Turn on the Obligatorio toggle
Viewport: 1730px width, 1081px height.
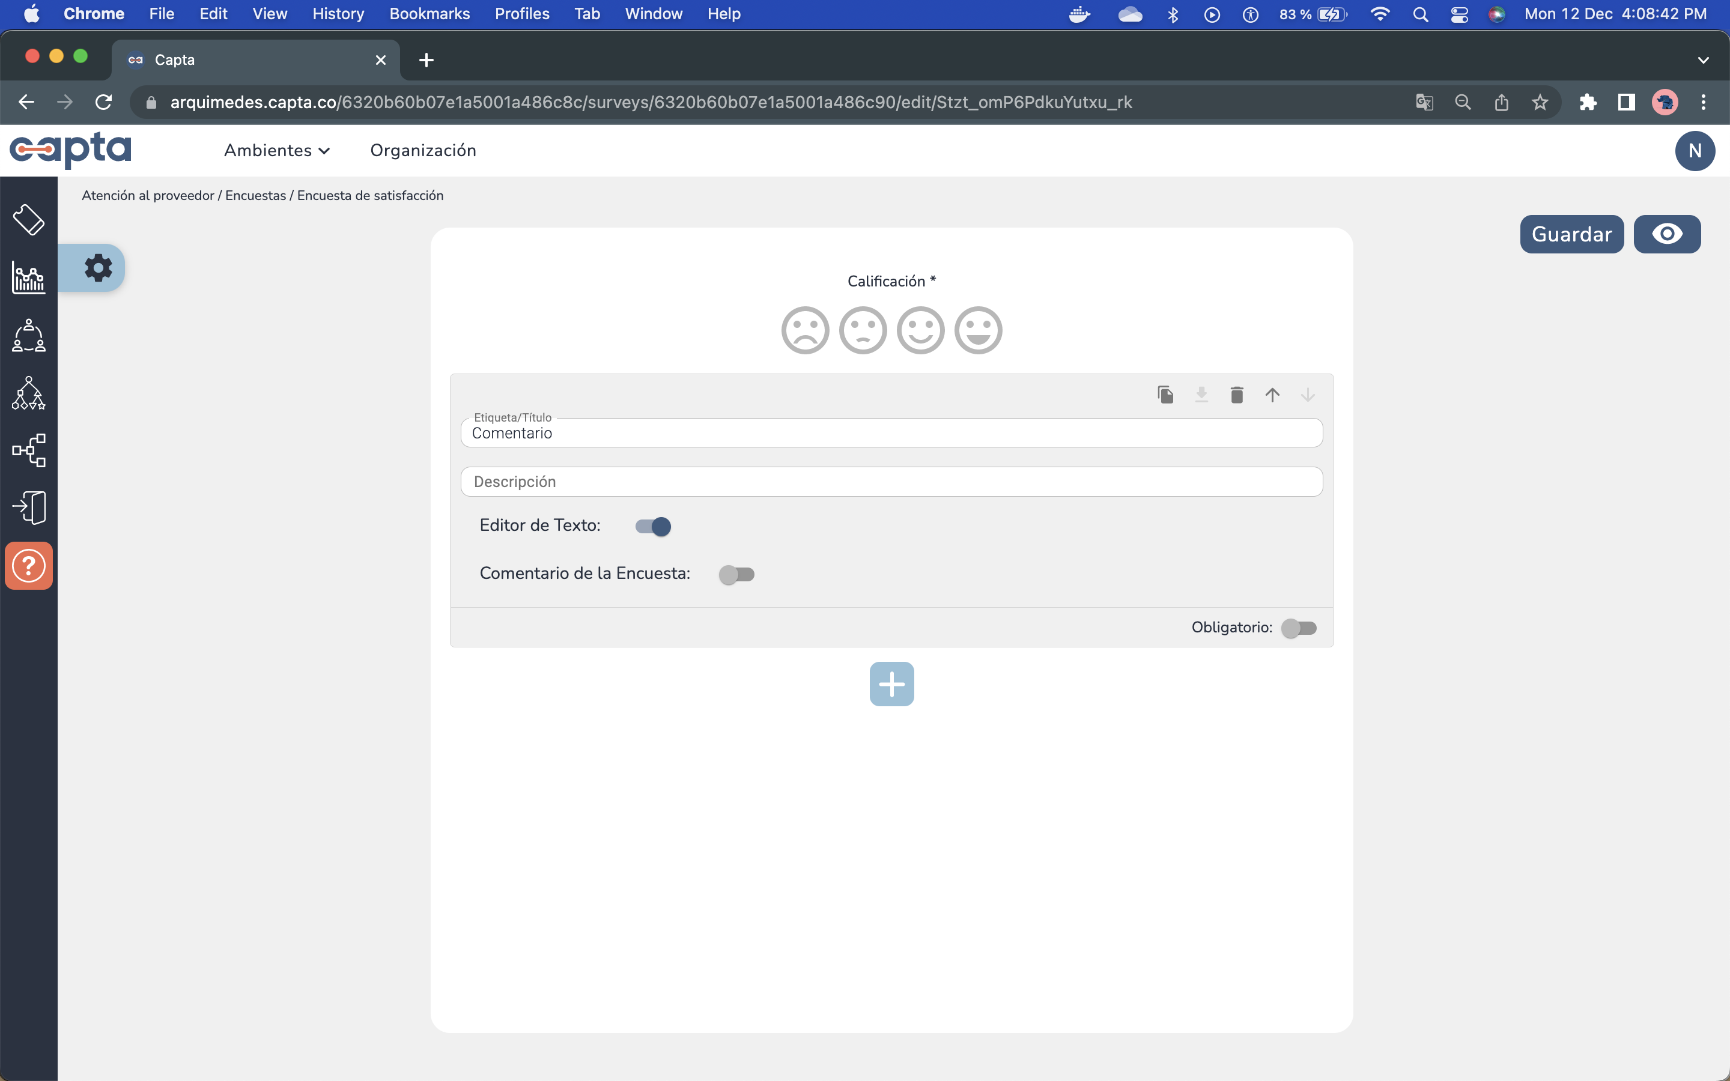1299,628
